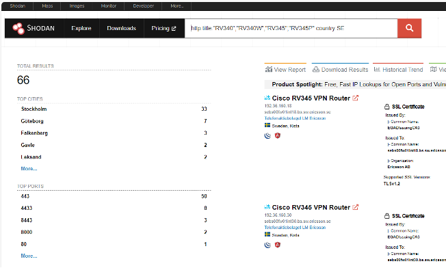The width and height of the screenshot is (446, 268).
Task: Click the Product Spotlight banner
Action: pos(355,84)
